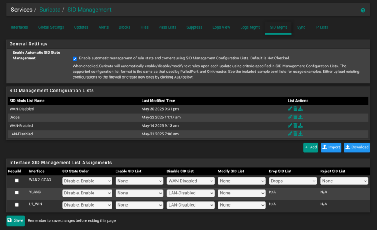
Task: Select the WAN-Enabled list name
Action: tap(21, 126)
